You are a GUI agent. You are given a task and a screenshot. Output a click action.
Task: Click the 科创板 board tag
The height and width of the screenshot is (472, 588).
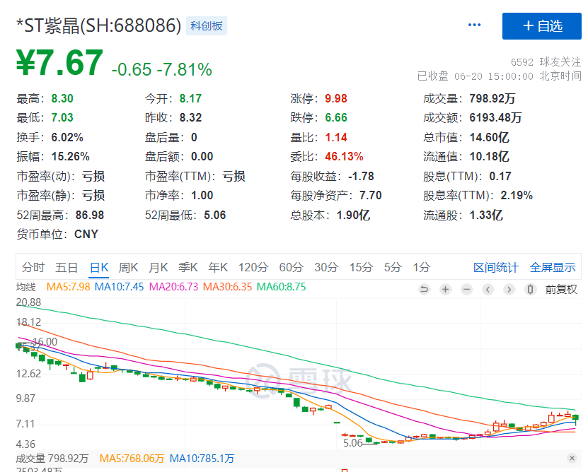[207, 26]
